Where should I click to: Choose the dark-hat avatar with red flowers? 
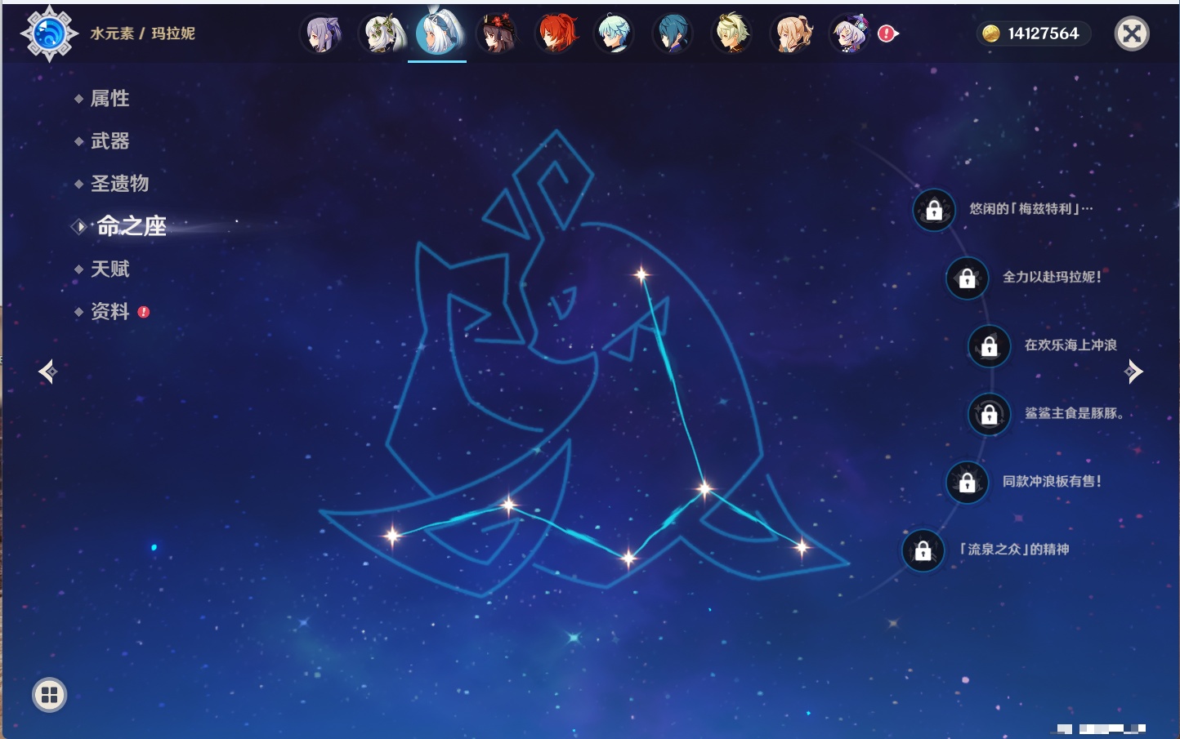497,33
